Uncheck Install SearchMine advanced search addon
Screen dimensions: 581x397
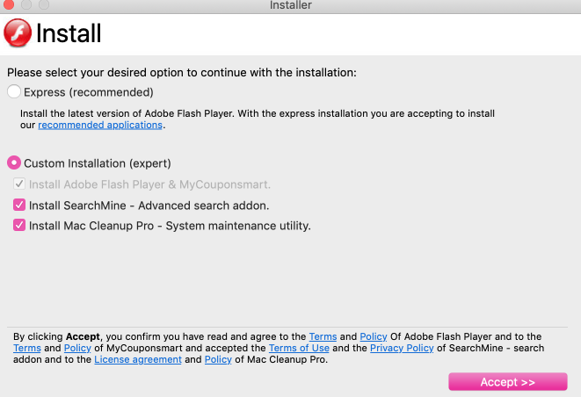coord(19,206)
